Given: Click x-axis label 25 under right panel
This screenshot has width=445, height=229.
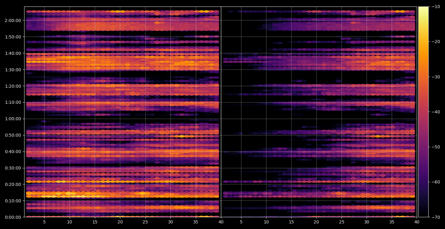Looking at the screenshot, I should [x=341, y=222].
